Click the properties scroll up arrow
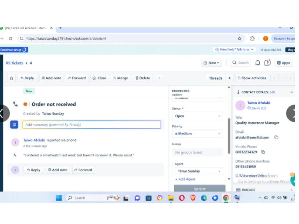The height and width of the screenshot is (224, 299). pos(229,87)
